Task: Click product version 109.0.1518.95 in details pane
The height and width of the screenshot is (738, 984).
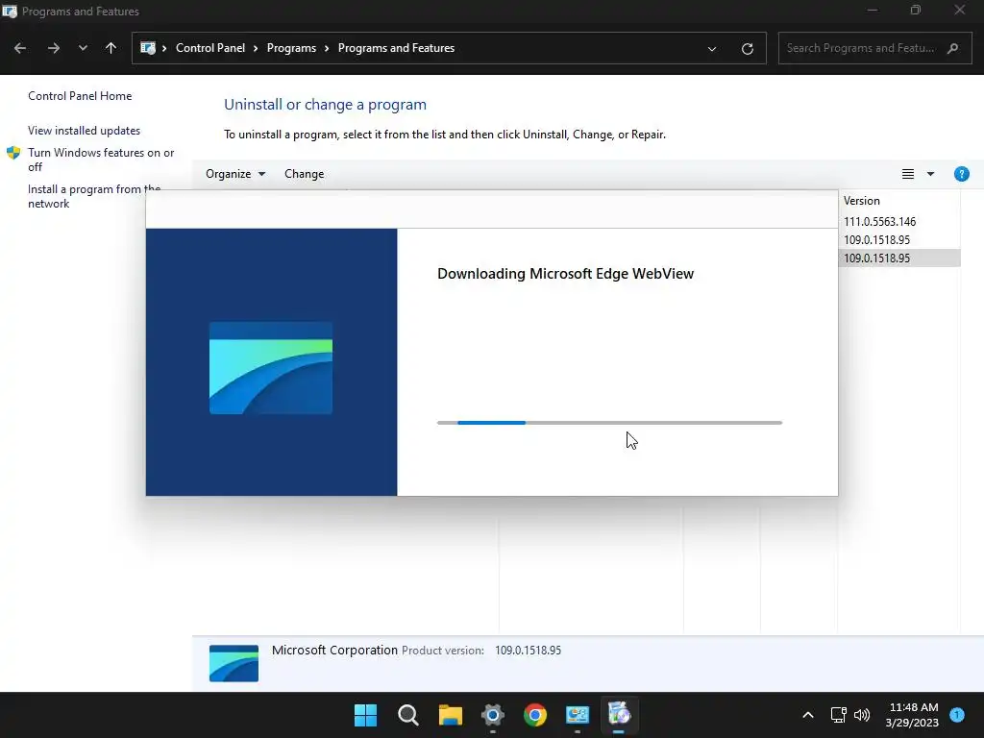Action: pos(528,651)
